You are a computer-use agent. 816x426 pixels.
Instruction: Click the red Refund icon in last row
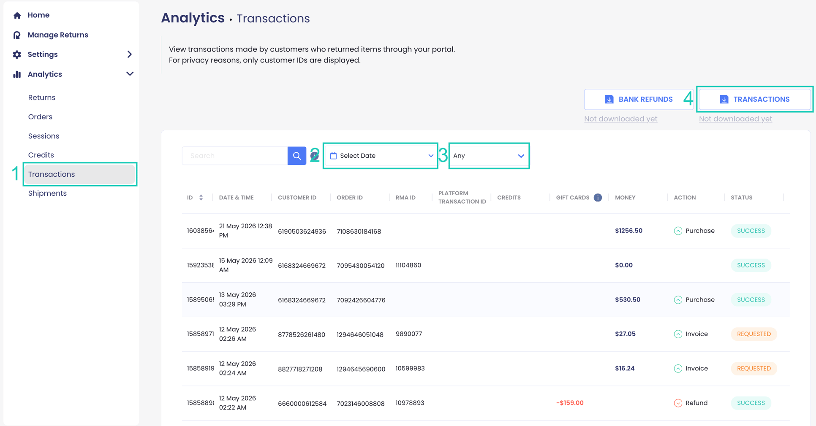[678, 403]
